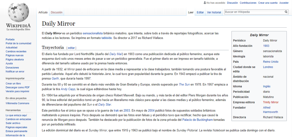Open Páginas nuevas

point(15,55)
